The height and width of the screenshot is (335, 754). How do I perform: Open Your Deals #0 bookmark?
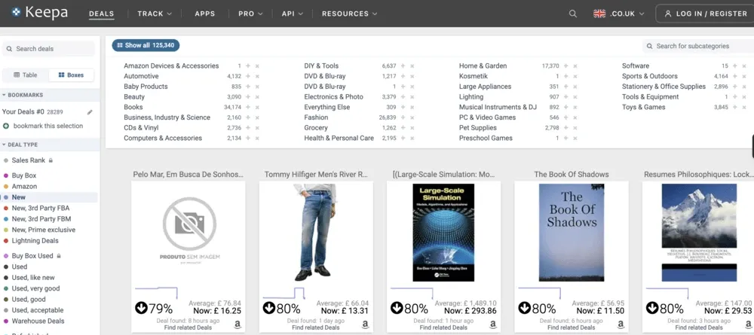pyautogui.click(x=32, y=112)
